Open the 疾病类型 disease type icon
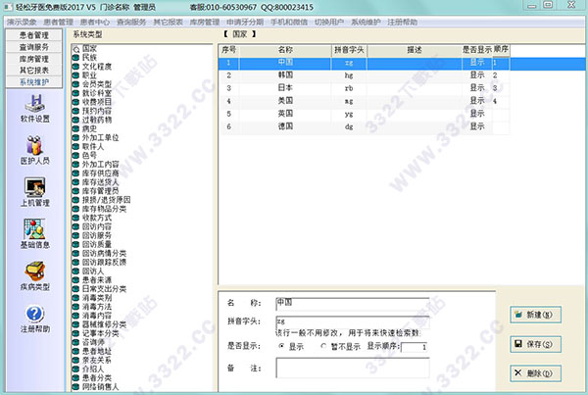Screen dimensions: 588x395 coord(35,272)
